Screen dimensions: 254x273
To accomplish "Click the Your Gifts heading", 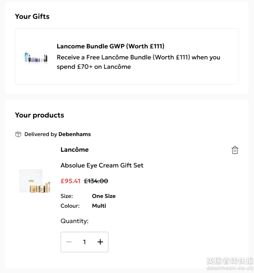I will pyautogui.click(x=32, y=17).
